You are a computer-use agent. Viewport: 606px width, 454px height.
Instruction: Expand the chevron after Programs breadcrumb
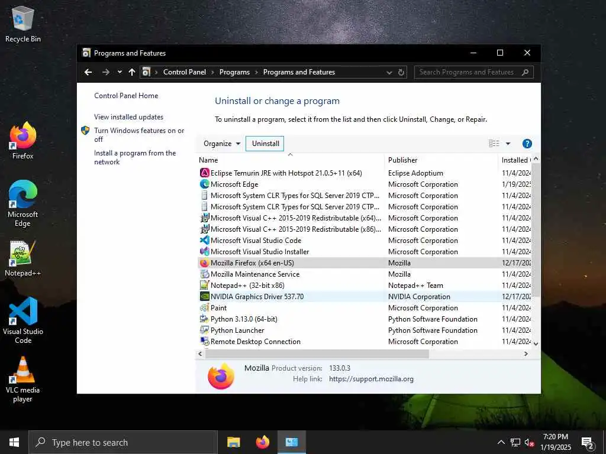[x=256, y=72]
